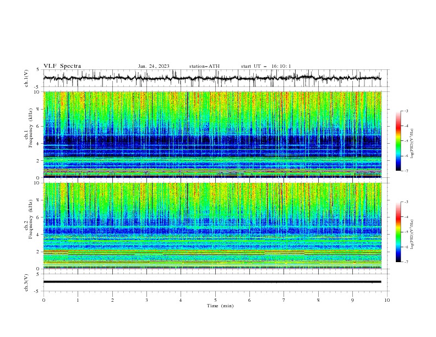Click inside the ch.2 spectrogram panel

(x=212, y=226)
